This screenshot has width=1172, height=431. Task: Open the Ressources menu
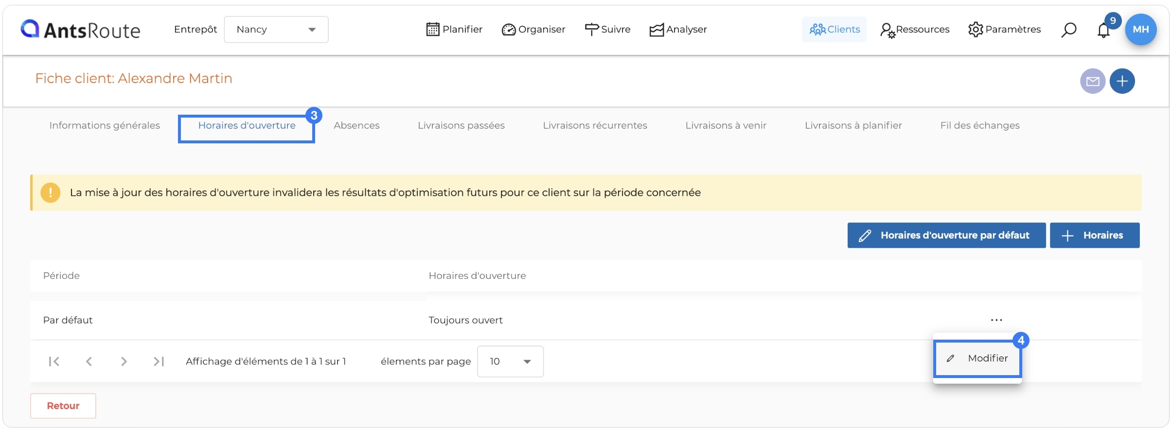point(915,30)
